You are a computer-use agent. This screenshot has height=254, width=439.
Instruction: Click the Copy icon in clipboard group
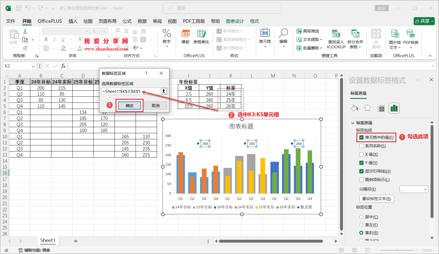(25, 40)
